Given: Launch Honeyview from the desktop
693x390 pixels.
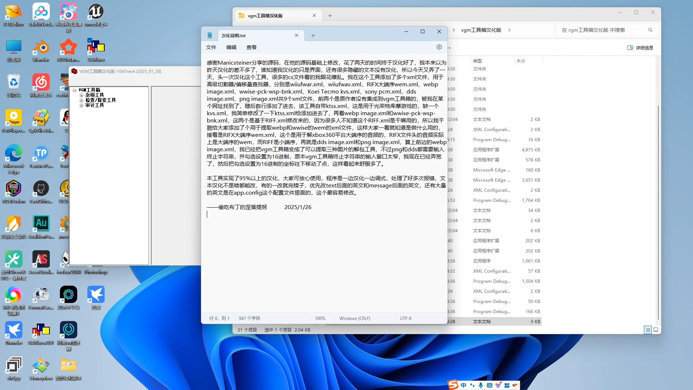Looking at the screenshot, I should click(x=41, y=369).
